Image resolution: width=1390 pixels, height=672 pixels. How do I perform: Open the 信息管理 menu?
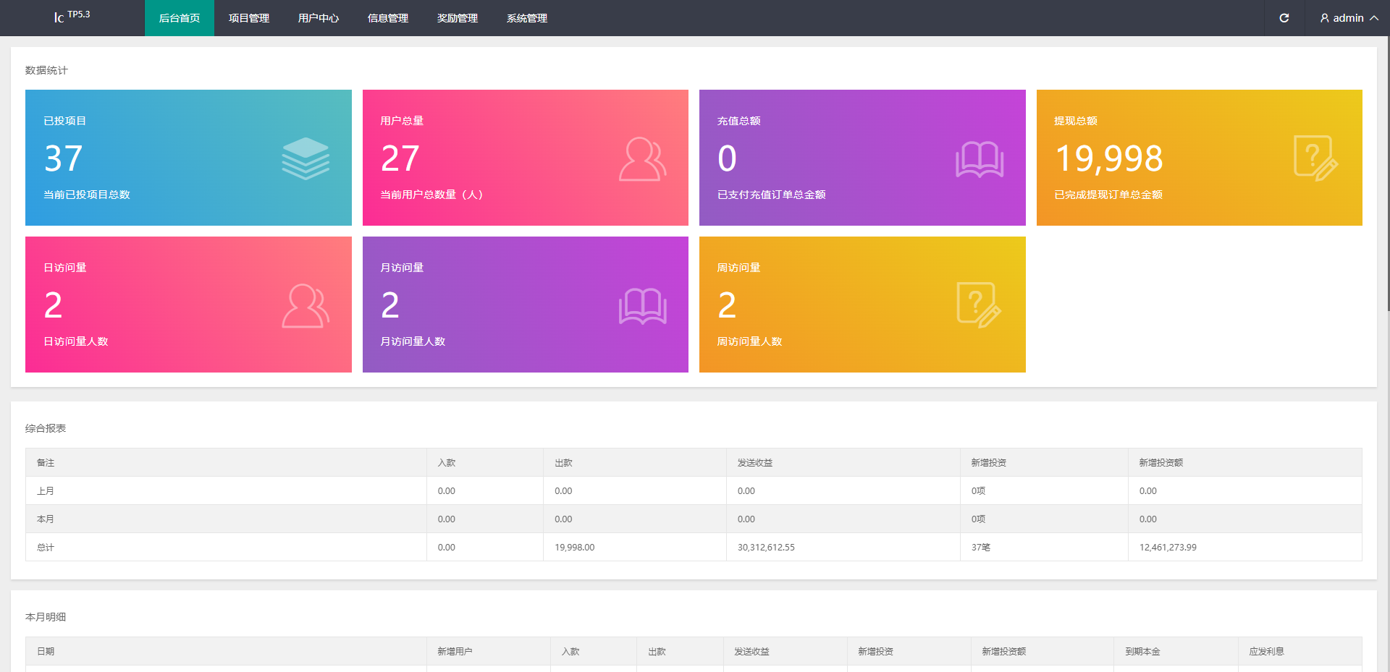[x=388, y=18]
